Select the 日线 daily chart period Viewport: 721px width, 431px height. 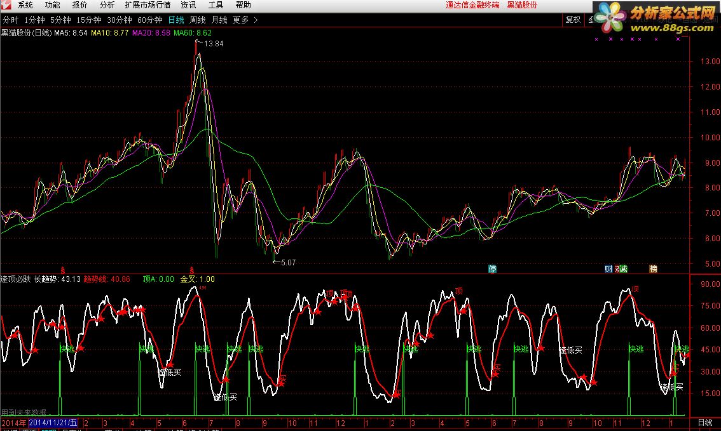click(176, 20)
